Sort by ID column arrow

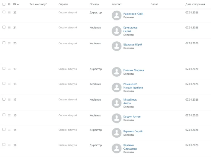tap(18, 5)
